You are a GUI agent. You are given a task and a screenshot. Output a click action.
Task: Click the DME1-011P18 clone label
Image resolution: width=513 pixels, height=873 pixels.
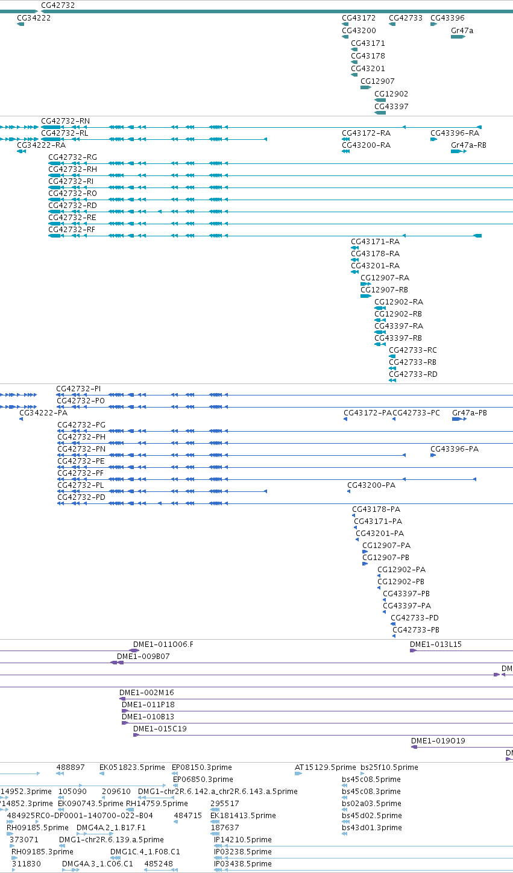[148, 705]
